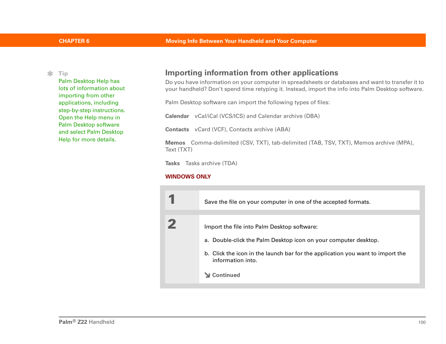
Task: Click 'Import the file into Palm Desktop software:' line
Action: [x=261, y=227]
